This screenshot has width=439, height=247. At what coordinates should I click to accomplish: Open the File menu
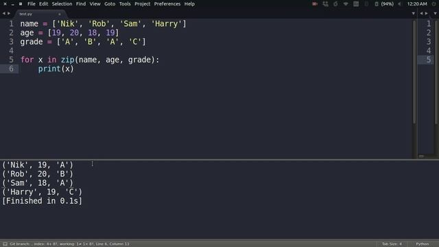click(32, 4)
